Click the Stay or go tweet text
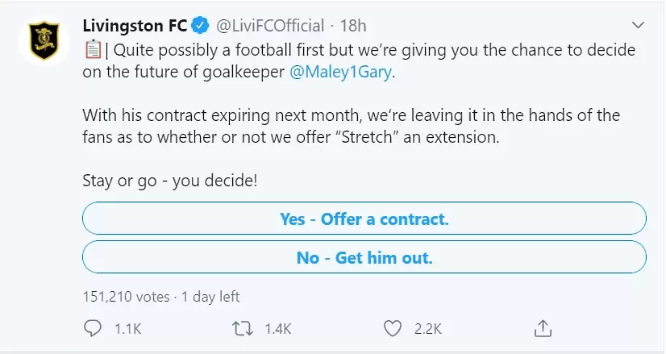This screenshot has width=666, height=354. [x=170, y=181]
